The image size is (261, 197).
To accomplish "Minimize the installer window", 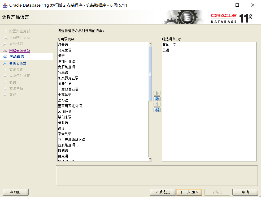I will 222,5.
